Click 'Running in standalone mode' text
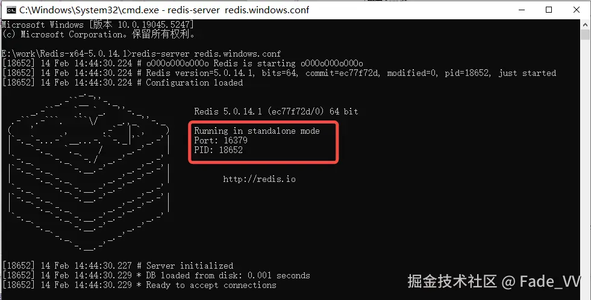Image resolution: width=591 pixels, height=300 pixels. click(257, 131)
